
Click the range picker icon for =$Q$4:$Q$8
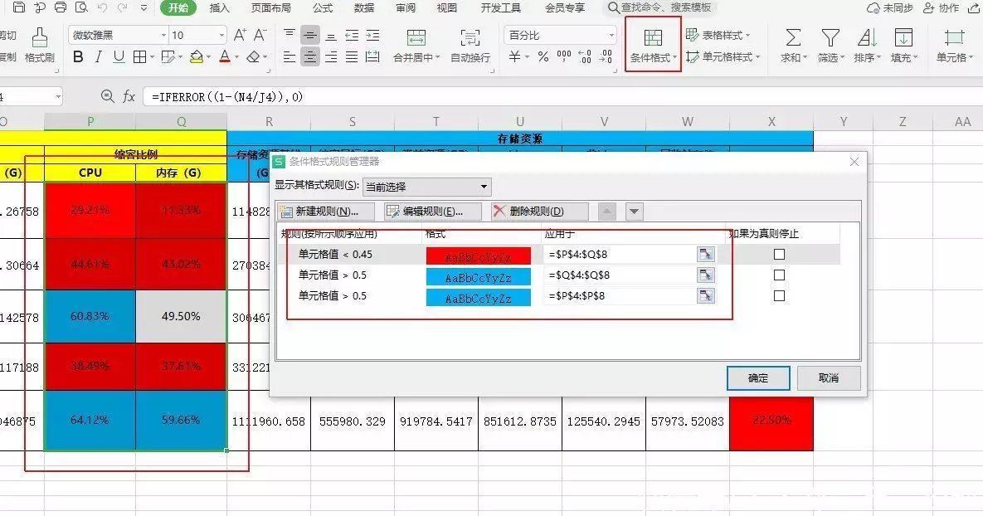[706, 275]
